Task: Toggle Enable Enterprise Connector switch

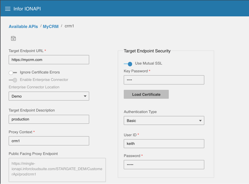Action: tap(13, 80)
